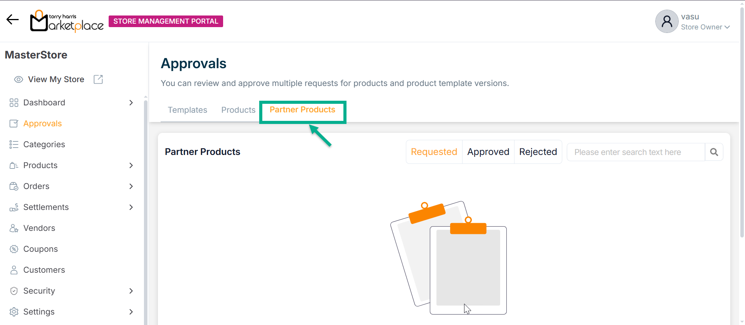The height and width of the screenshot is (325, 745).
Task: Open the external link icon beside View My Store
Action: click(x=98, y=79)
